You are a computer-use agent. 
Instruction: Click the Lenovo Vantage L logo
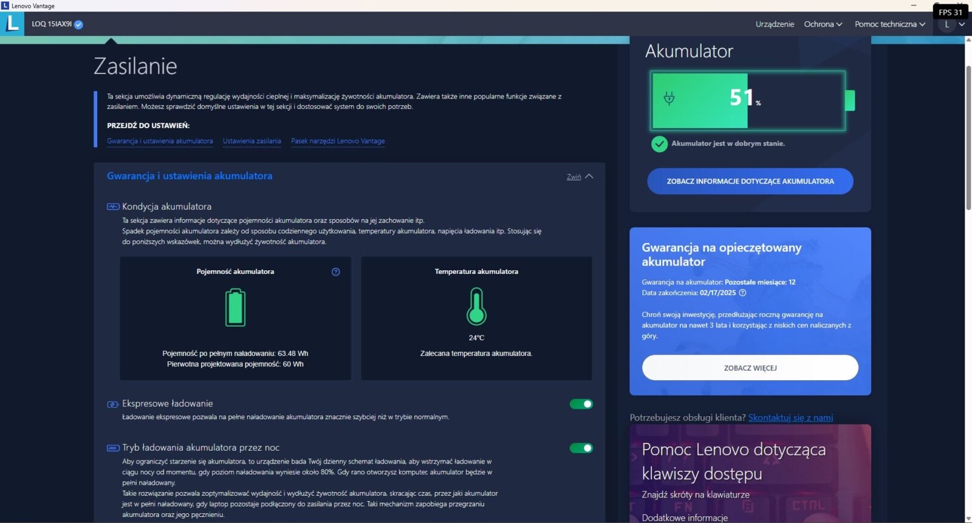point(12,24)
